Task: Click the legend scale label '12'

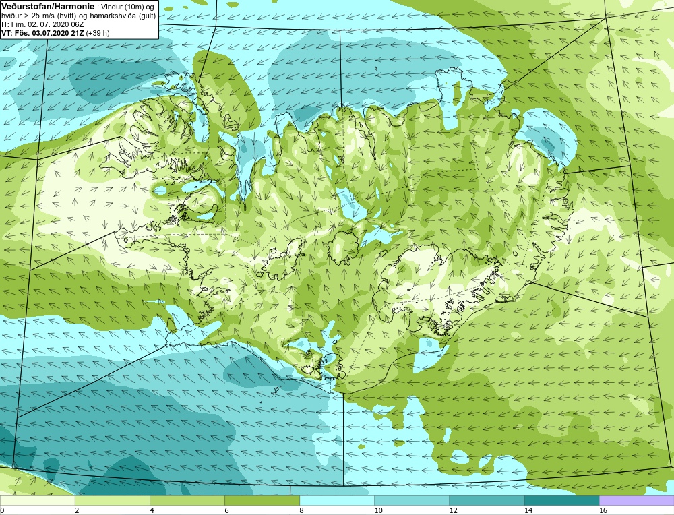Action: click(453, 510)
